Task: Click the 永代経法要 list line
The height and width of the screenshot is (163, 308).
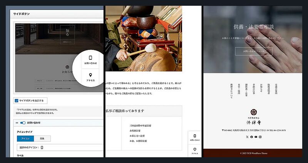Action: tap(135, 131)
